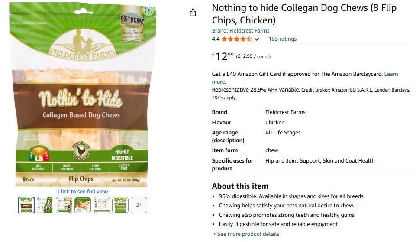The height and width of the screenshot is (242, 416).
Task: Open the 165 ratings link
Action: point(283,39)
